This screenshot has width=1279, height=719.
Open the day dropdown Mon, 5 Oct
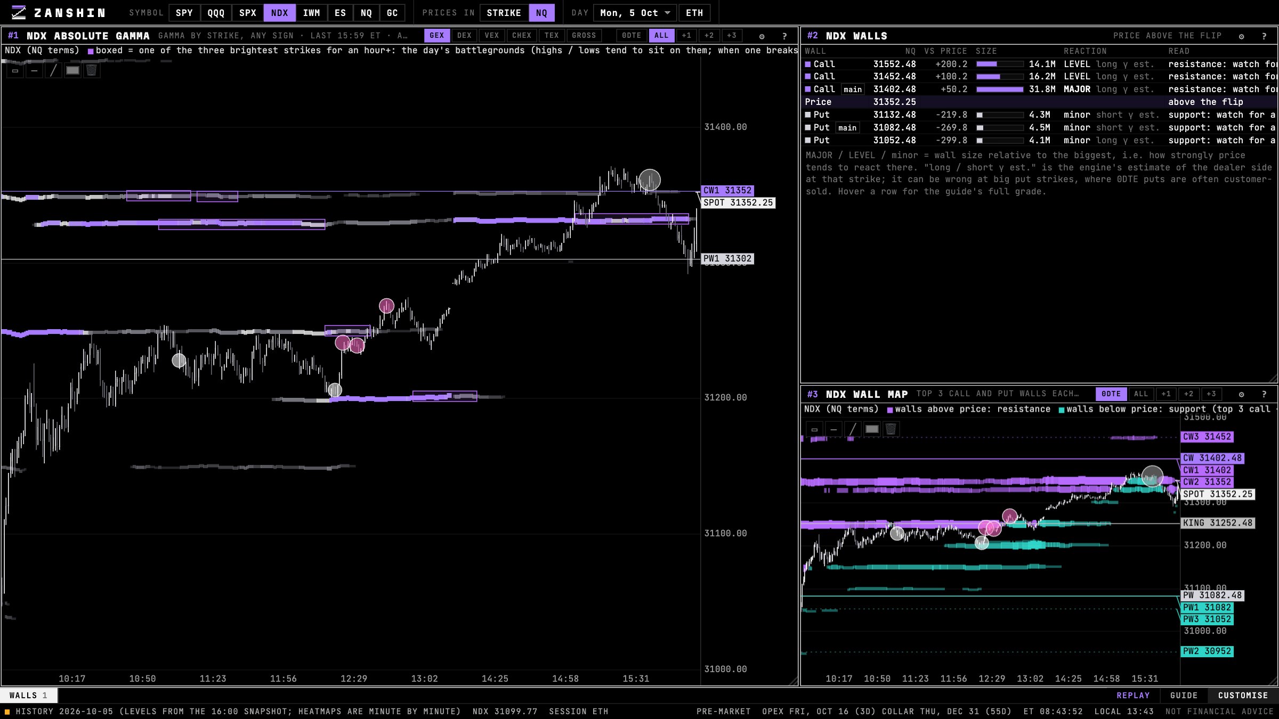coord(635,13)
